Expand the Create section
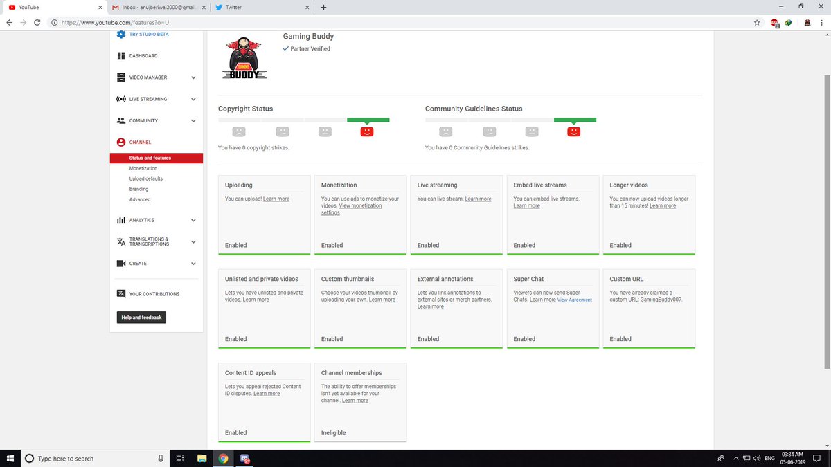The image size is (831, 467). [193, 264]
